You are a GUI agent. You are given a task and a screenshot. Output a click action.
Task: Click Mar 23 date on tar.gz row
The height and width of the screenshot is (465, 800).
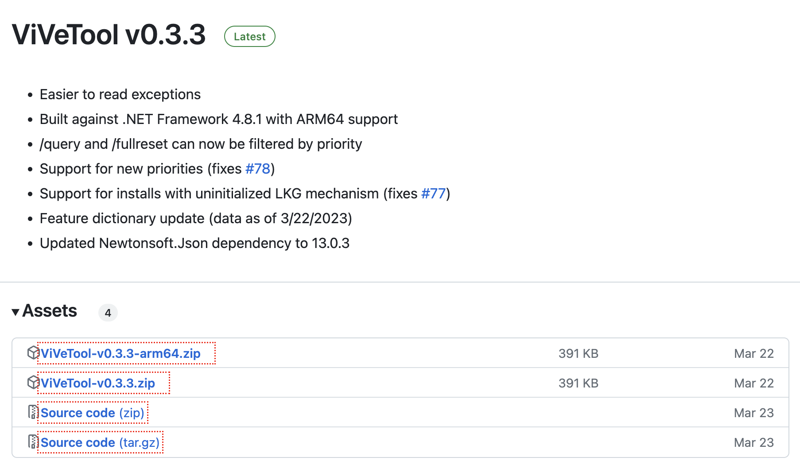[x=753, y=442]
